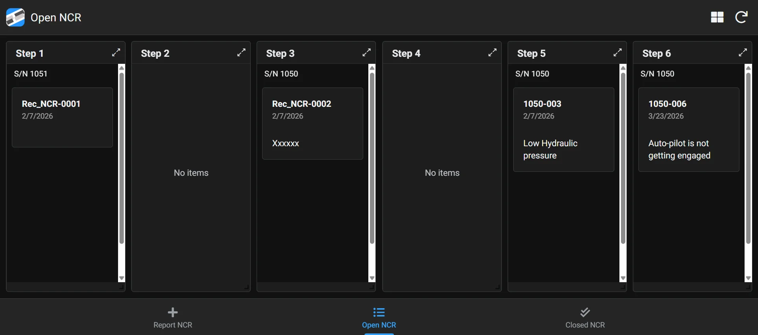The width and height of the screenshot is (758, 335).
Task: Click Step 3 scrollbar up arrow
Action: tap(372, 68)
